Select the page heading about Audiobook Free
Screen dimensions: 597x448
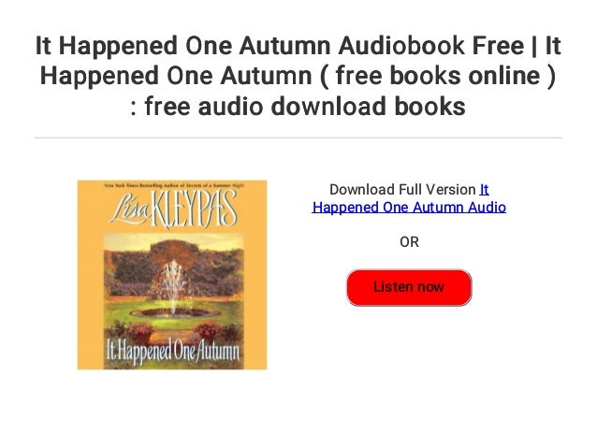[298, 76]
